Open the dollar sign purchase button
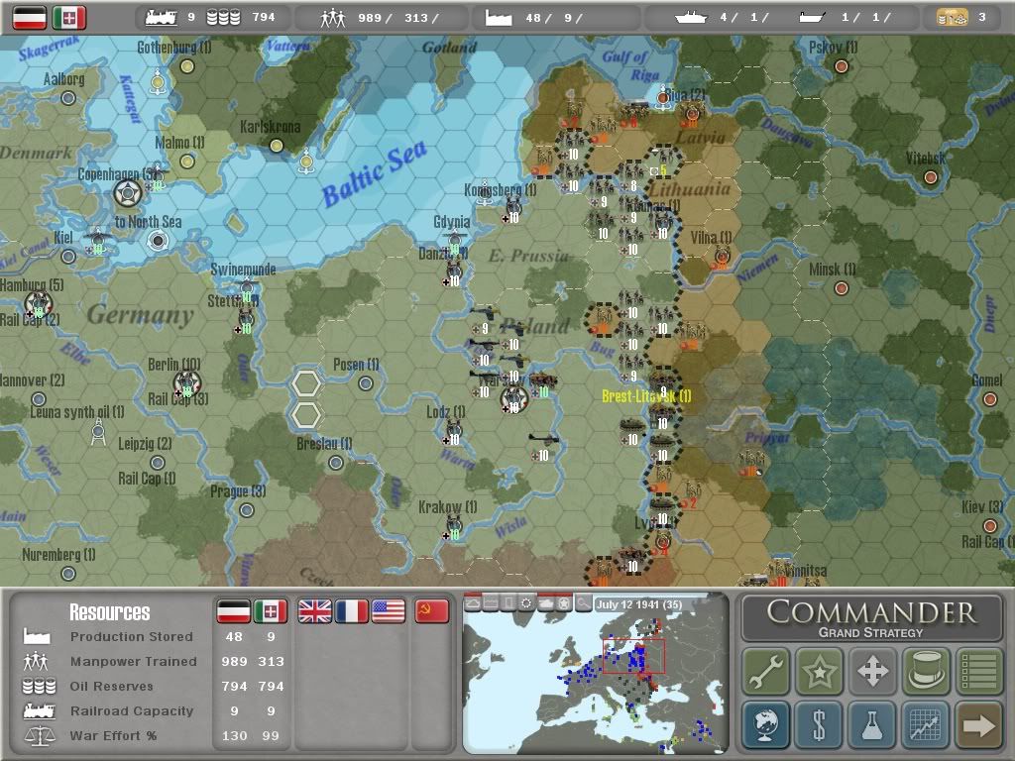Image resolution: width=1015 pixels, height=761 pixels. (820, 724)
